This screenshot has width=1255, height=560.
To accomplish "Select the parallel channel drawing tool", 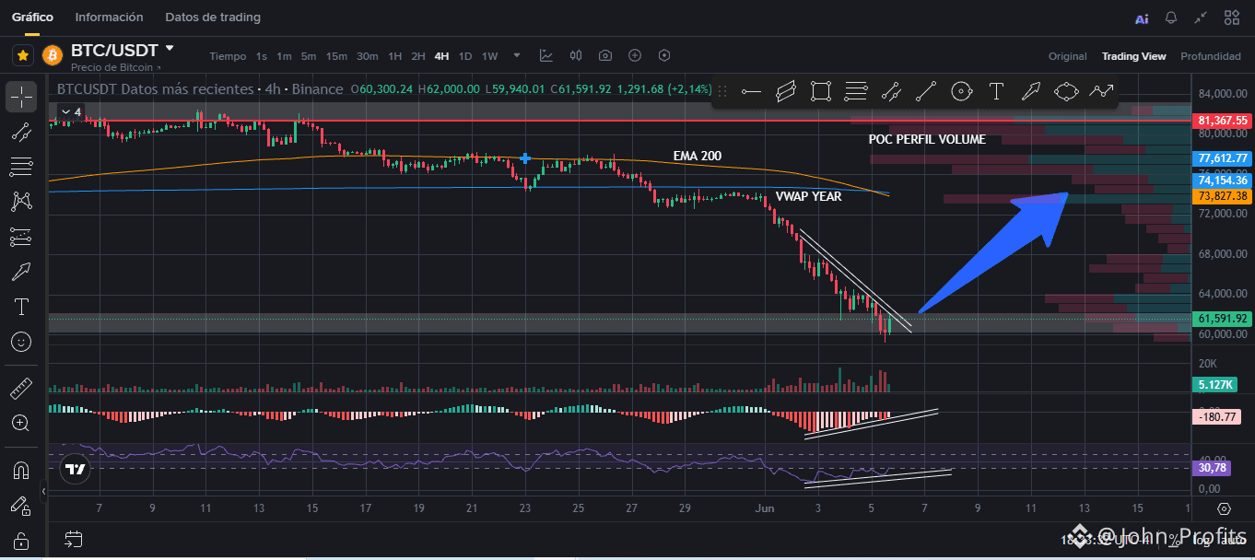I will pos(785,91).
